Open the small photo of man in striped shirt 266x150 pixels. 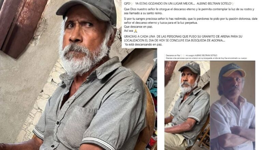(187, 105)
